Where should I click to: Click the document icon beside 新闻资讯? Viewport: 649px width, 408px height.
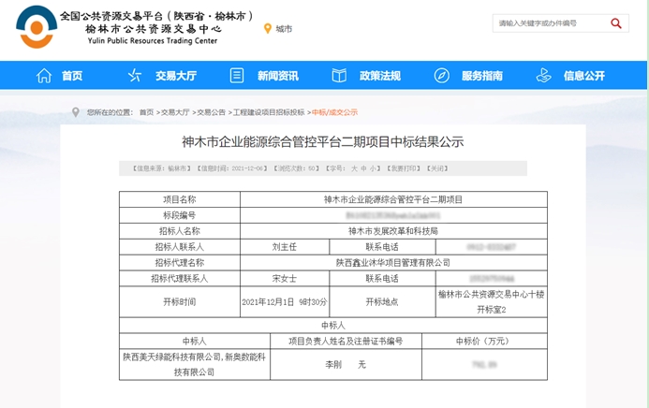[x=237, y=76]
